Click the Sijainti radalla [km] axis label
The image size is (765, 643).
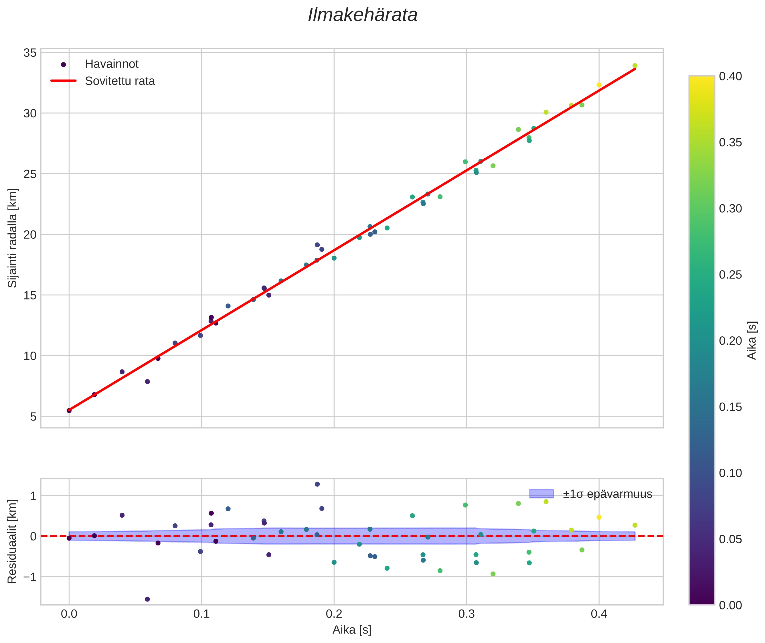pyautogui.click(x=12, y=238)
